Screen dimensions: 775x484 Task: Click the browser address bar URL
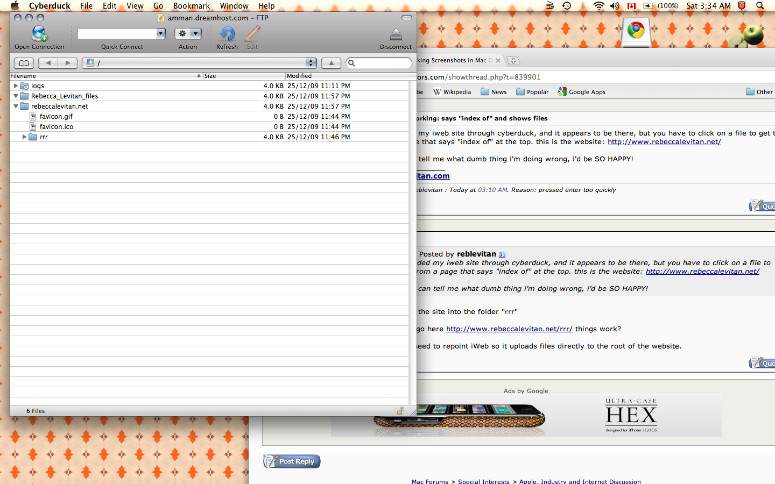(x=479, y=77)
